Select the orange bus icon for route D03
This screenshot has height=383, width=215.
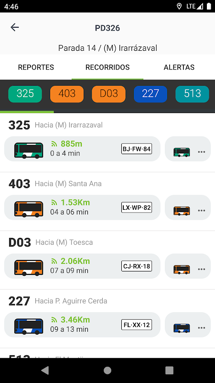click(29, 268)
